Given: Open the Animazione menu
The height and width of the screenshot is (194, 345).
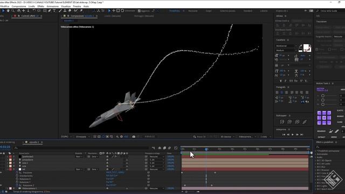Looking at the screenshot, I should (53, 6).
